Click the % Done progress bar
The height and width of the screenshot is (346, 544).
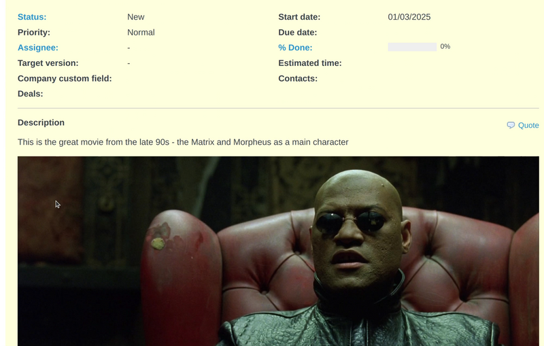(x=412, y=47)
